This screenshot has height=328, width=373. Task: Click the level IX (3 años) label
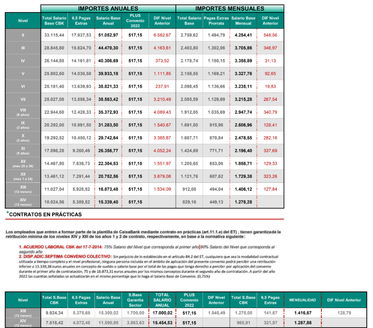(23, 125)
